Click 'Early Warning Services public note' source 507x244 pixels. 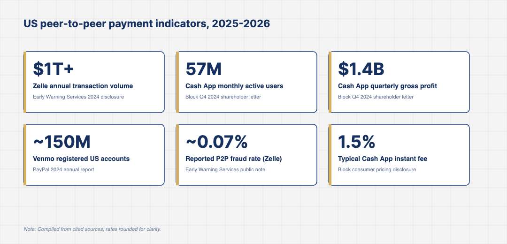tap(225, 169)
